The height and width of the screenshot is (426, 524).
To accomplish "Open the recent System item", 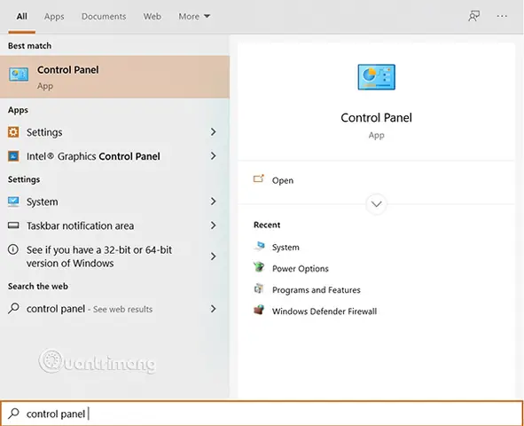I will pos(285,247).
